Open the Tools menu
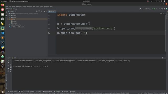The height and width of the screenshot is (94, 168). click(x=38, y=7)
